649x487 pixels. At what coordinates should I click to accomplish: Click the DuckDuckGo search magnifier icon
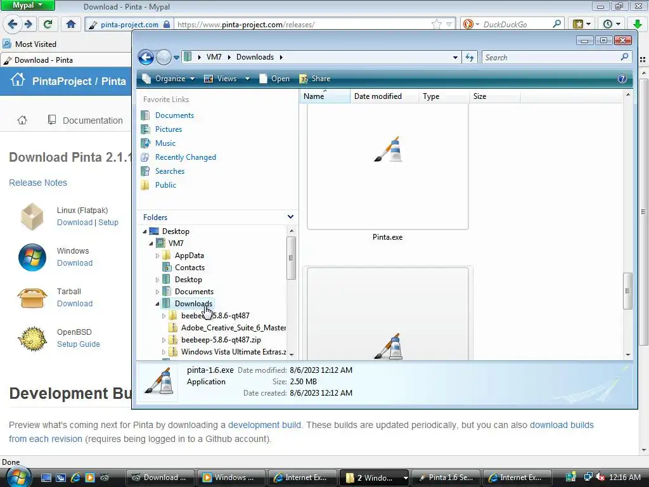(556, 24)
